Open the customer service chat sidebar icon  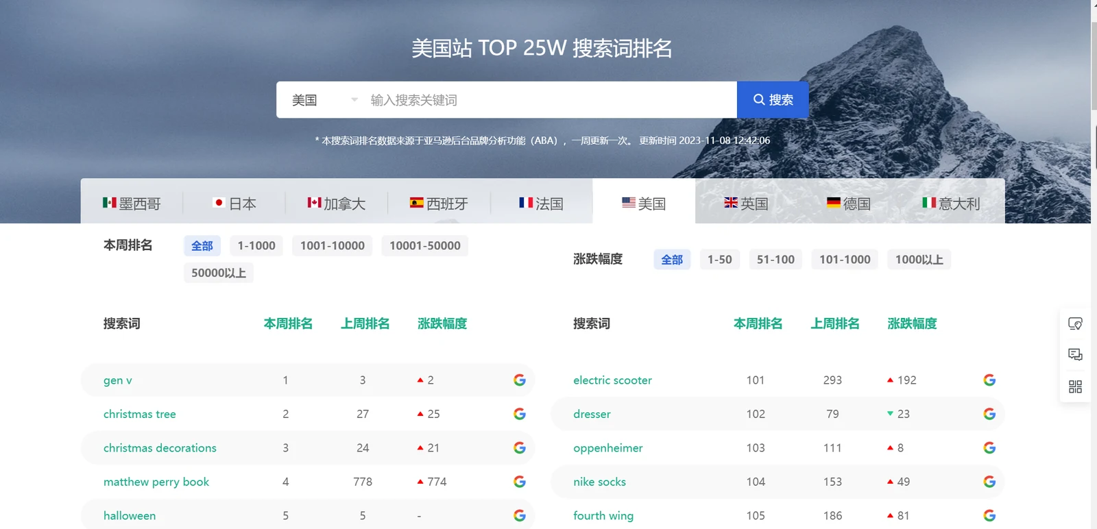pyautogui.click(x=1075, y=323)
